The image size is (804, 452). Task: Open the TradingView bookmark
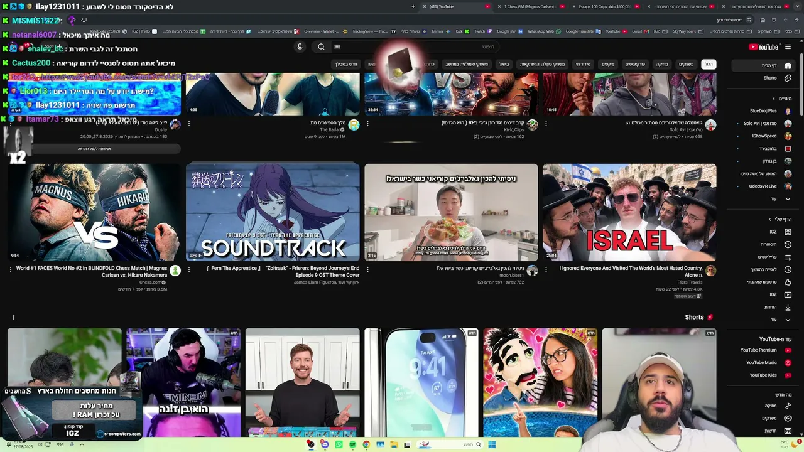point(373,31)
